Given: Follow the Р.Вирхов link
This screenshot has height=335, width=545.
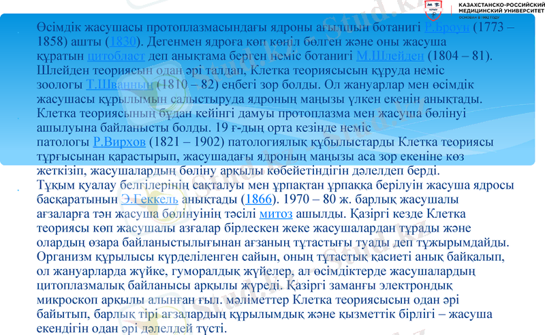Looking at the screenshot, I should click(x=119, y=142).
